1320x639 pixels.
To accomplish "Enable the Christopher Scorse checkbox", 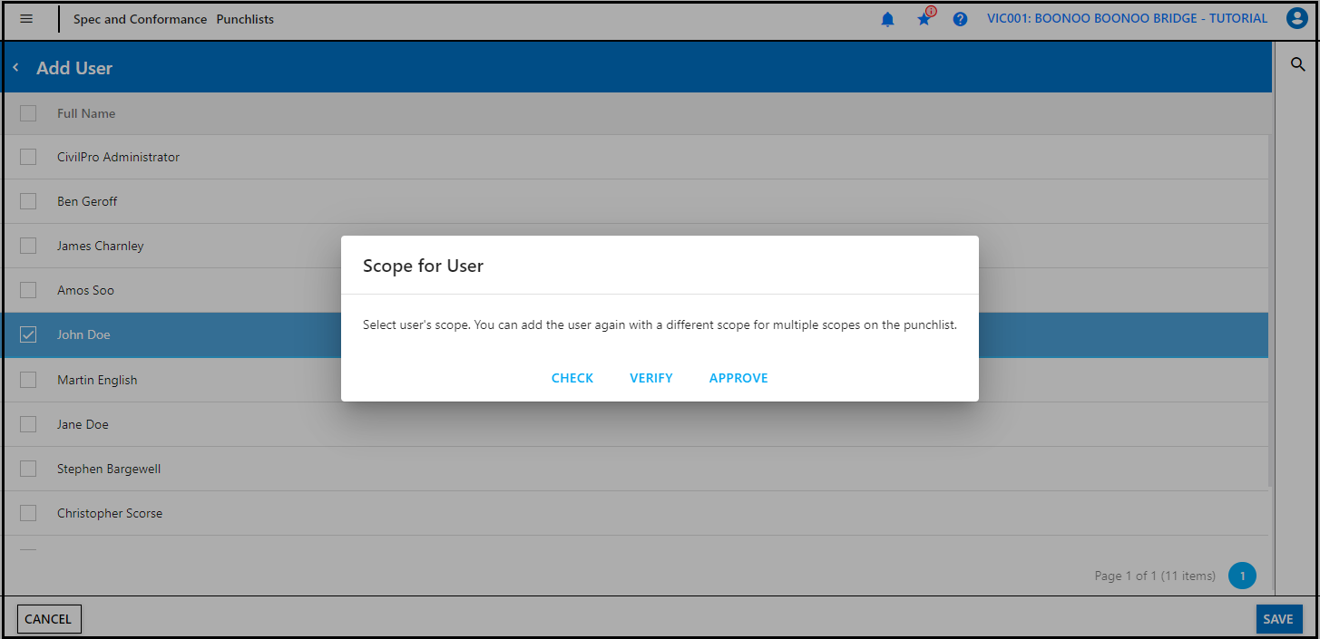I will 28,513.
